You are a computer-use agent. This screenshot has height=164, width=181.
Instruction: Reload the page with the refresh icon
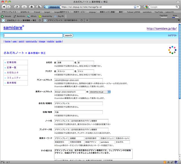tap(16, 7)
